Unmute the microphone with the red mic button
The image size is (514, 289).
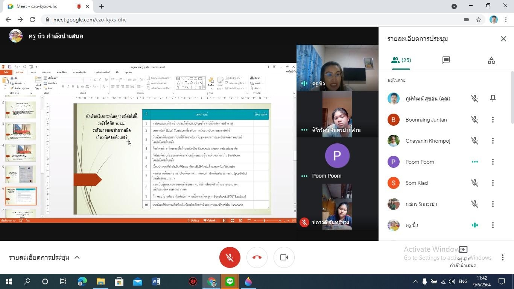[230, 257]
